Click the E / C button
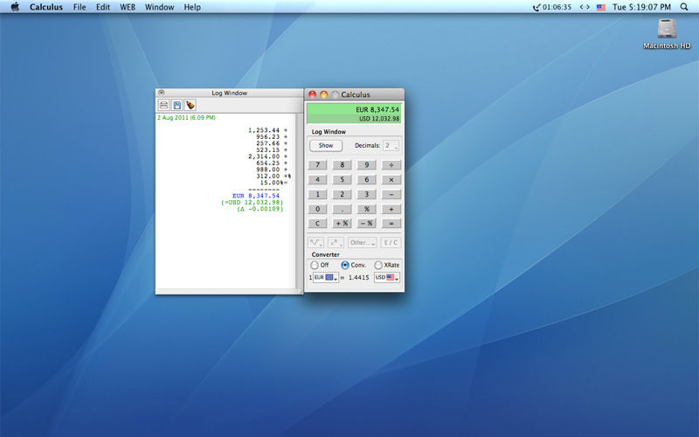 pos(391,243)
